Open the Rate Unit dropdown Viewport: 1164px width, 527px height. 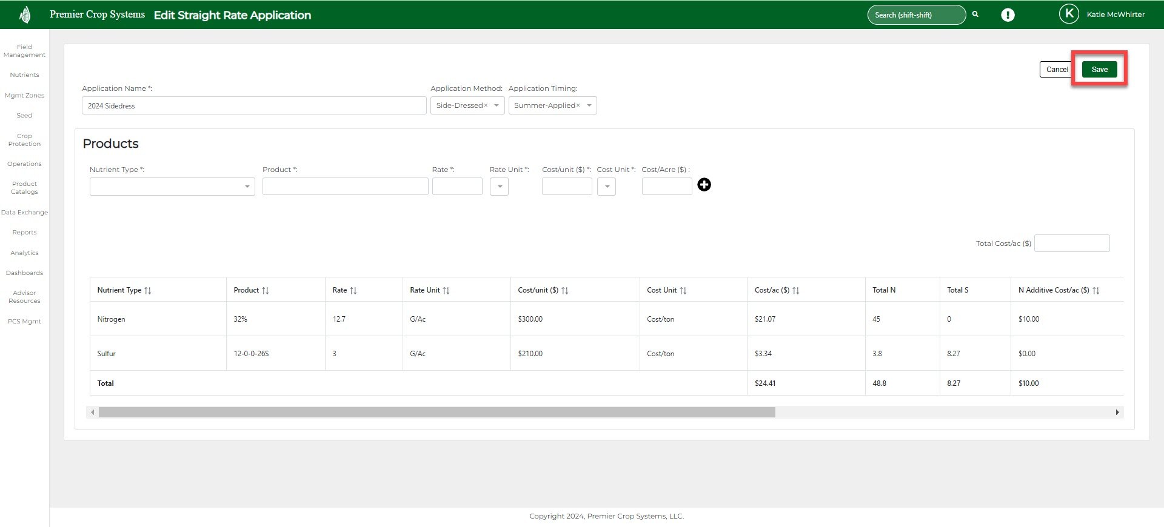499,187
